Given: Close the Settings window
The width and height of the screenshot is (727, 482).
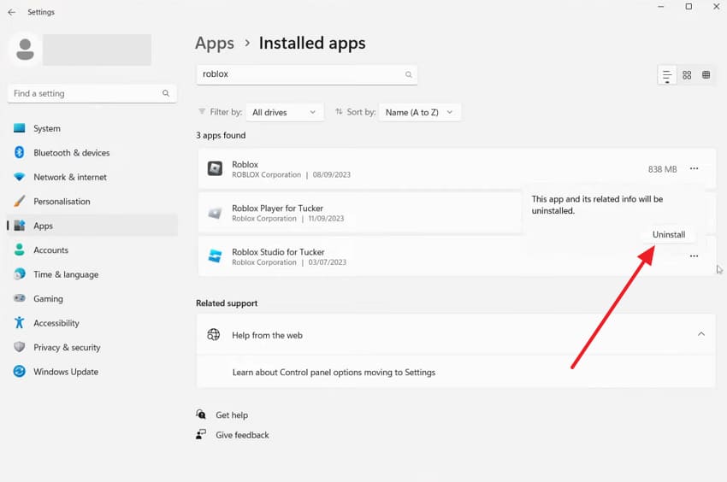Looking at the screenshot, I should pyautogui.click(x=716, y=7).
